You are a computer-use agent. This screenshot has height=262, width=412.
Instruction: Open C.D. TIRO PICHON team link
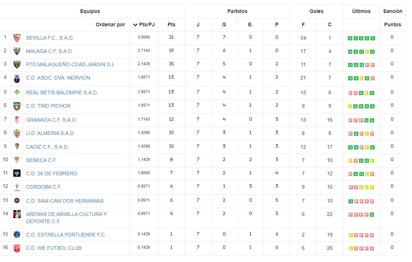pyautogui.click(x=48, y=106)
